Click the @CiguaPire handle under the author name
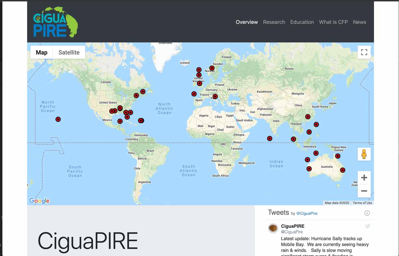This screenshot has height=256, width=399. pos(292,232)
